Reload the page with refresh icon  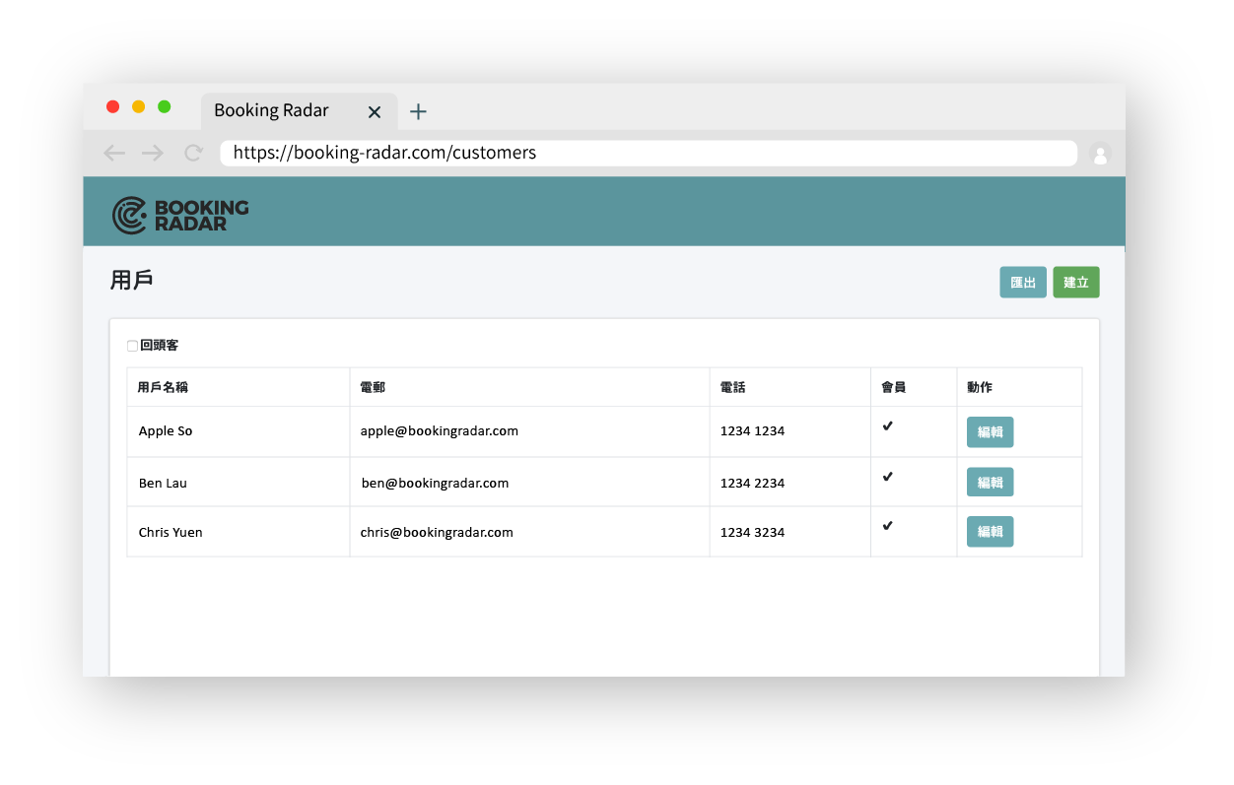193,153
